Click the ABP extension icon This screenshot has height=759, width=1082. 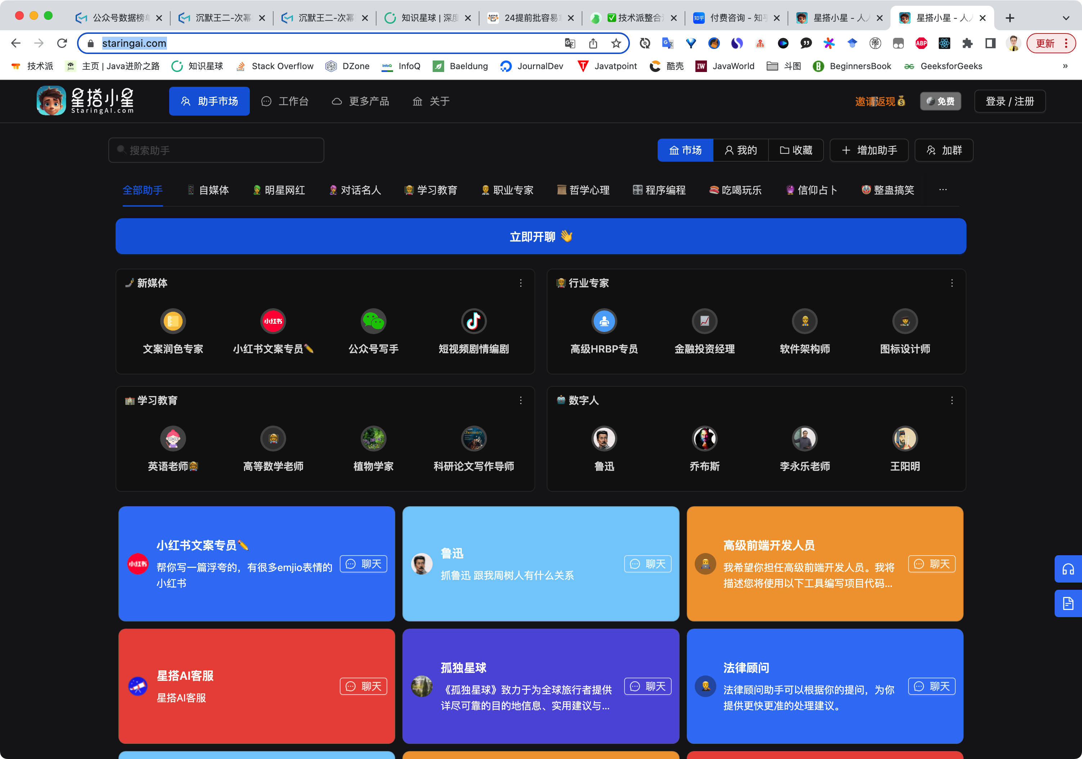[x=921, y=43]
